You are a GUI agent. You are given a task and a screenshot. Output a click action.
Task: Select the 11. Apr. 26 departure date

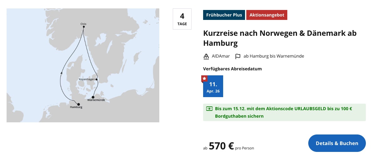(x=213, y=87)
